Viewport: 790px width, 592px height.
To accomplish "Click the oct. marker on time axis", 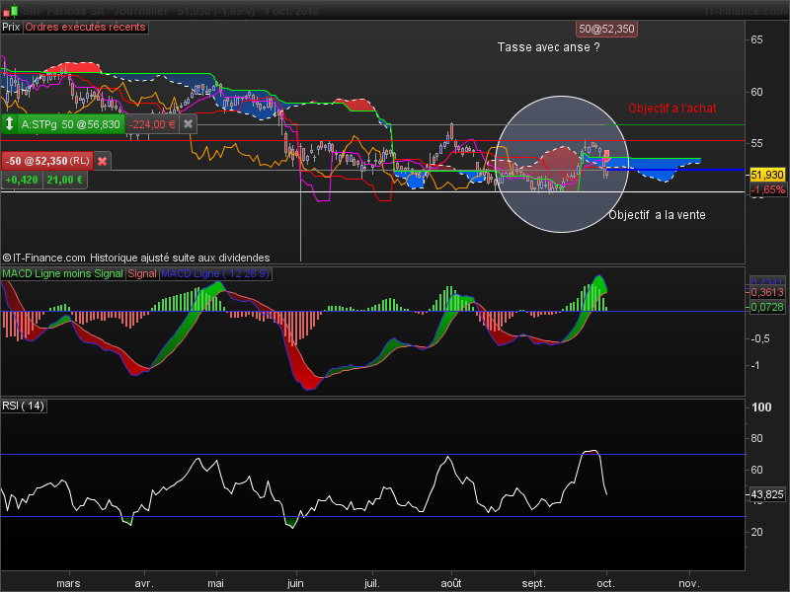I will [606, 583].
